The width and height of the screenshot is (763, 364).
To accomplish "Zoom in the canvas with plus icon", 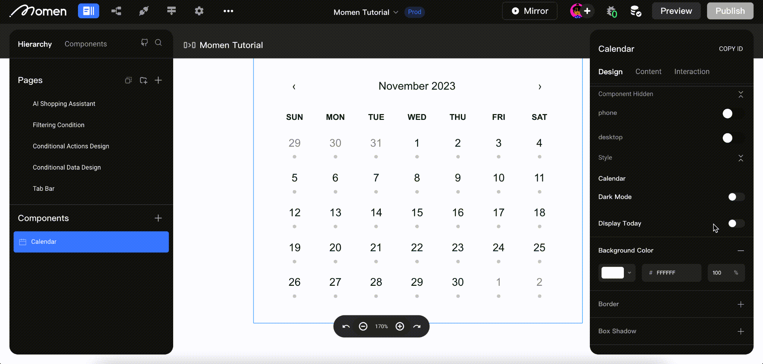I will click(400, 326).
